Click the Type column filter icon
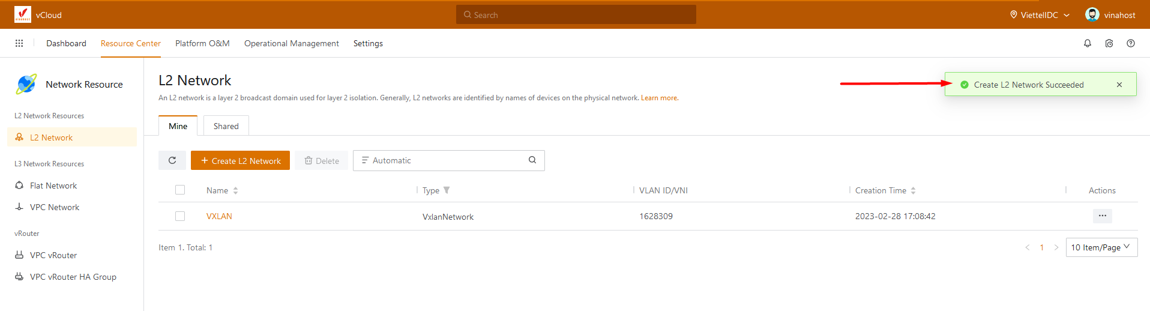 (x=447, y=190)
